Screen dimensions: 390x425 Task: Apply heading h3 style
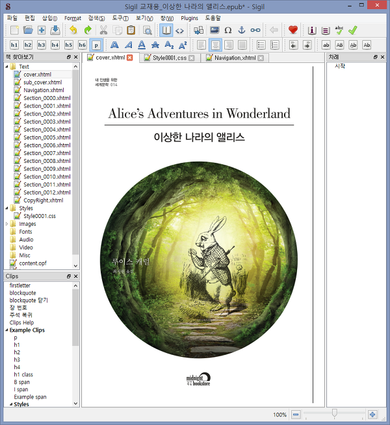[x=42, y=45]
